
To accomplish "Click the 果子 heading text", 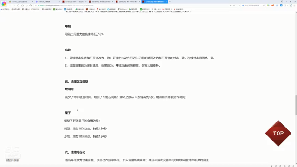I will [68, 113].
